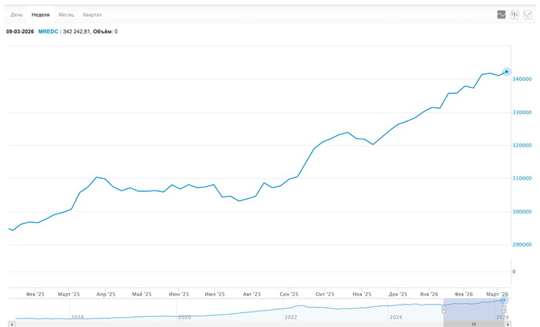Select the candlestick chart type icon
Screen dimensions: 540x327
point(515,15)
